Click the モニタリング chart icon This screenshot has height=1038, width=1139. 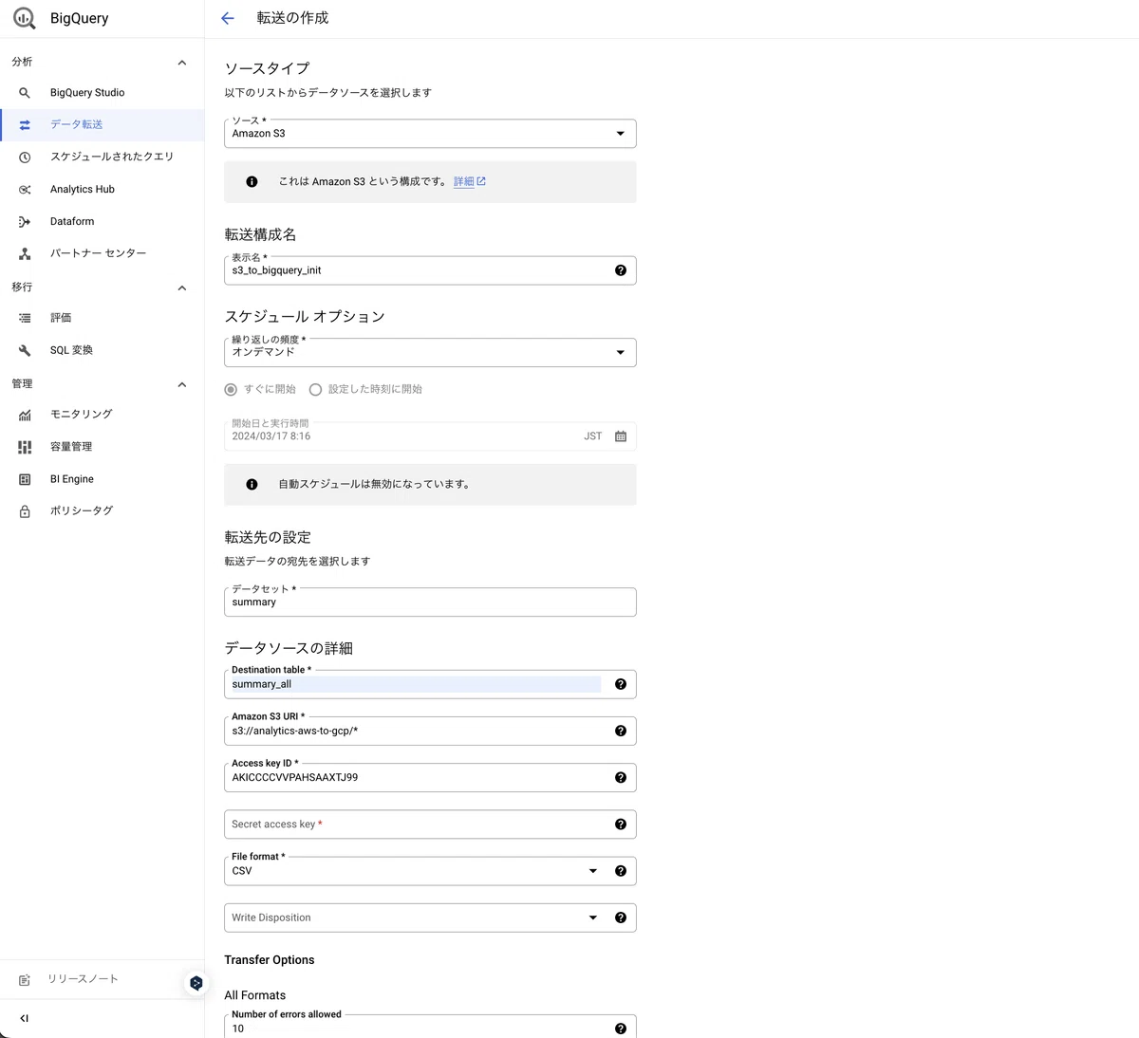[x=25, y=415]
